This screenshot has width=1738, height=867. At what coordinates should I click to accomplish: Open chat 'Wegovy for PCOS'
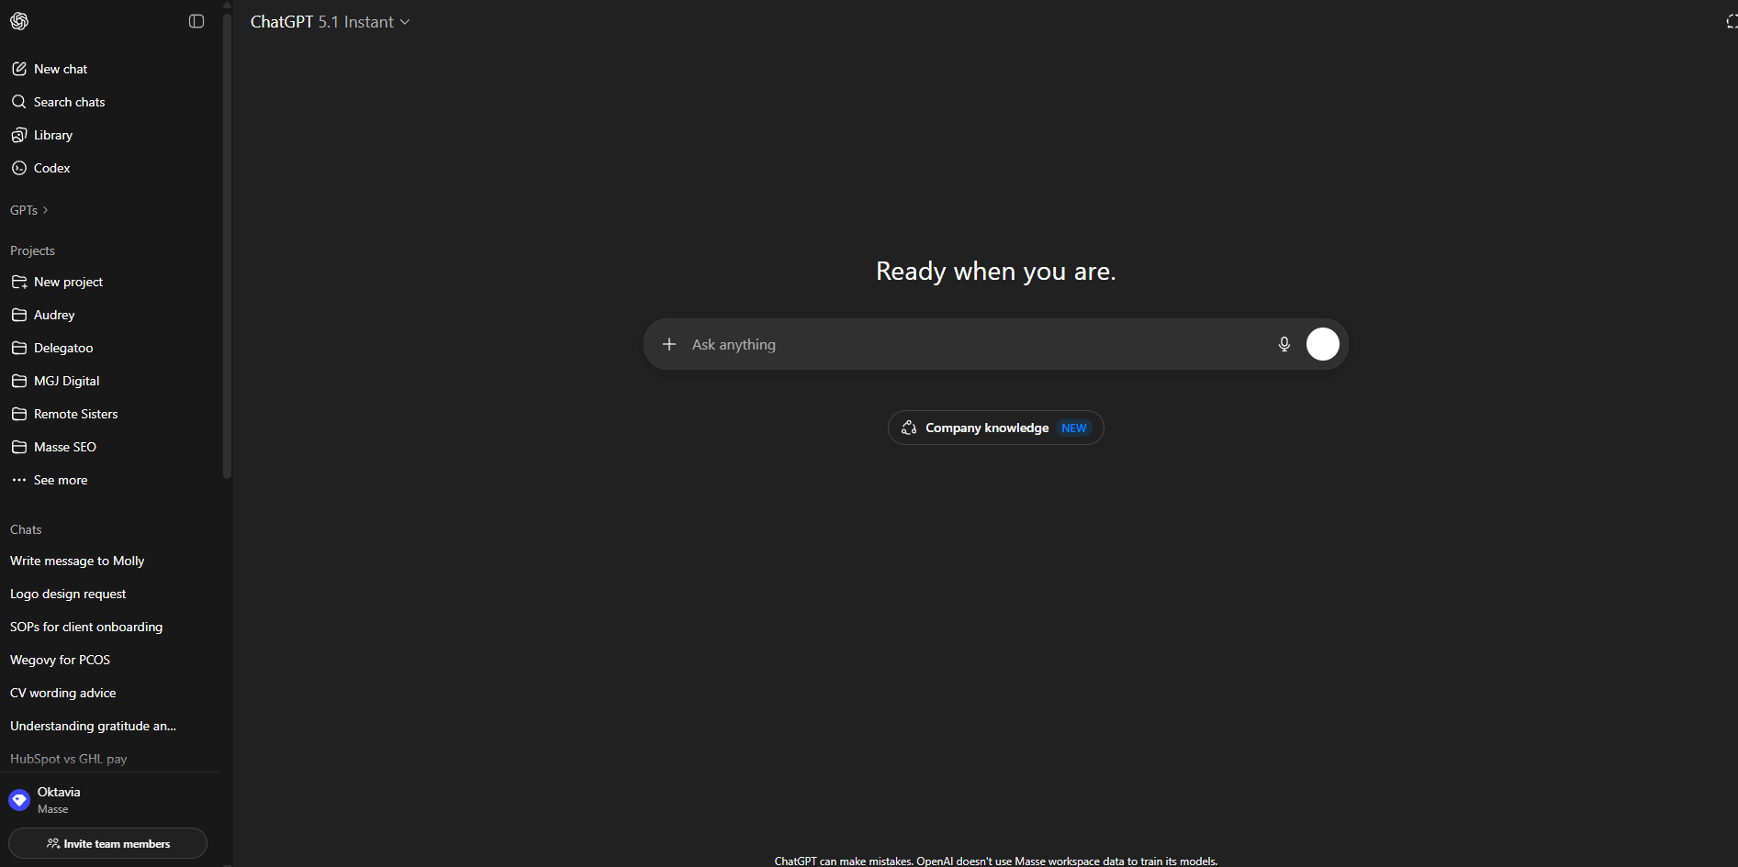pos(110,660)
